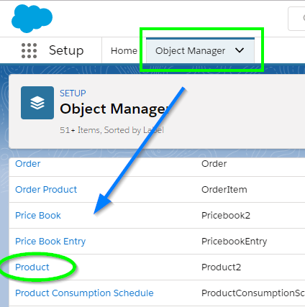The width and height of the screenshot is (305, 307).
Task: Click the SETUP breadcrumb text
Action: point(73,93)
